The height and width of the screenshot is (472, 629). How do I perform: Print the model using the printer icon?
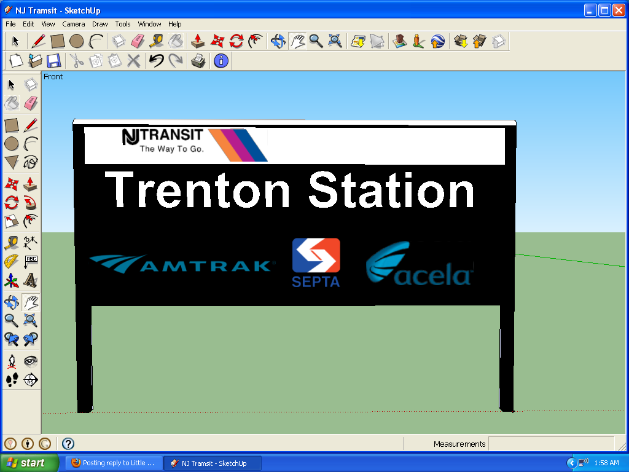198,61
